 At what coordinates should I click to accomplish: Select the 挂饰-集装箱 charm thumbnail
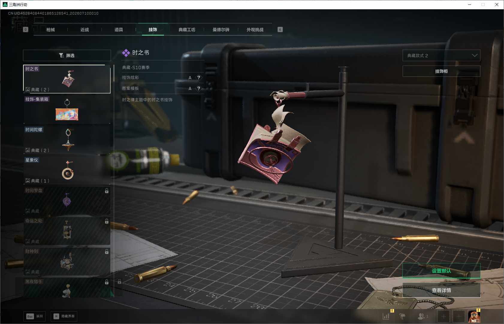point(67,109)
